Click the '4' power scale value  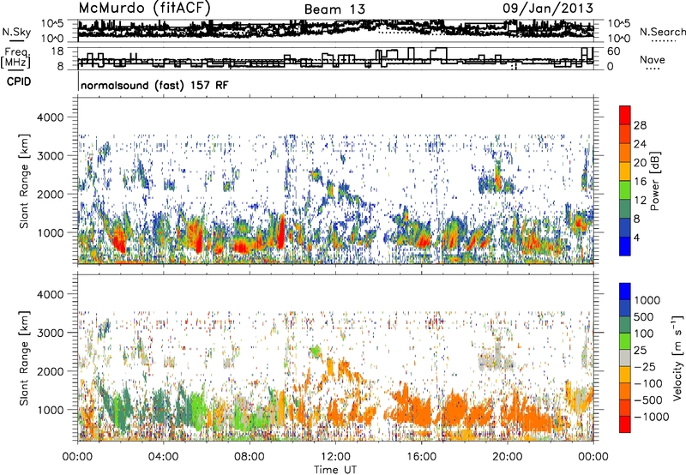coord(637,237)
